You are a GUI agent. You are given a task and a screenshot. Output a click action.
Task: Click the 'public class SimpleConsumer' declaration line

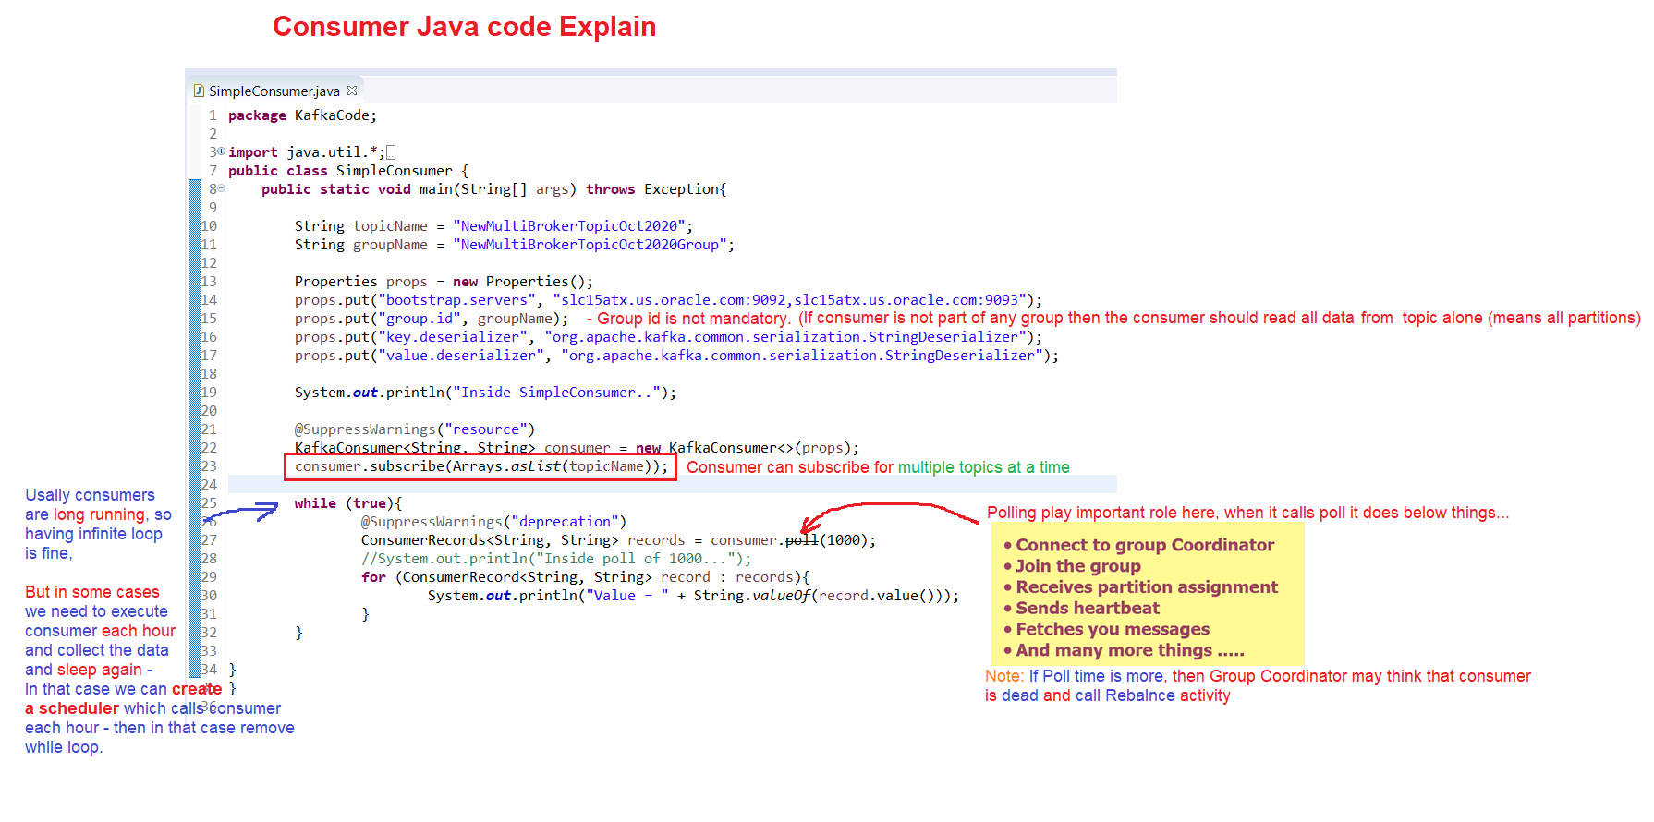coord(348,171)
